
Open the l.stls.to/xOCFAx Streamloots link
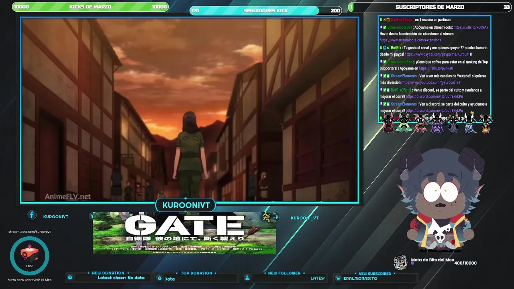(471, 28)
